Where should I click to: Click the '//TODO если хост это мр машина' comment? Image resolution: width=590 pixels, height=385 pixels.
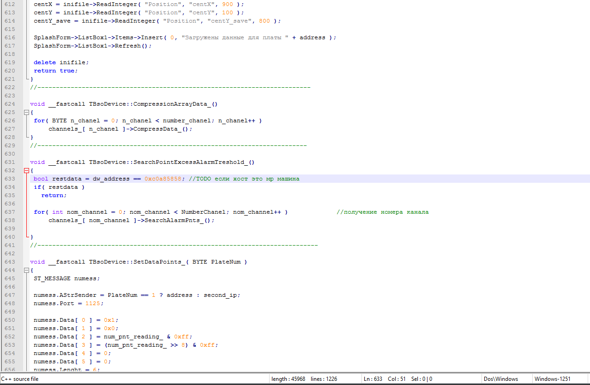tap(244, 179)
